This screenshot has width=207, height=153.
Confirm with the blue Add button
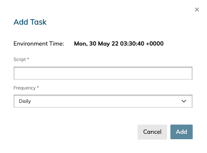coord(181,132)
